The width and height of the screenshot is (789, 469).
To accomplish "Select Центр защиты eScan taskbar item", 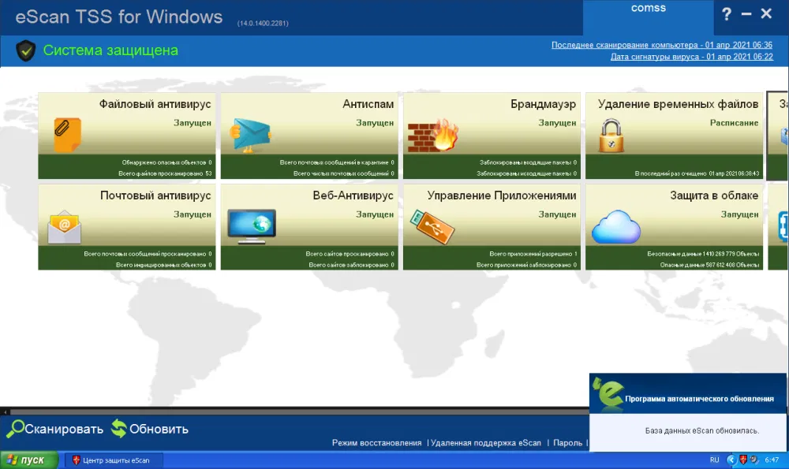I will point(114,460).
